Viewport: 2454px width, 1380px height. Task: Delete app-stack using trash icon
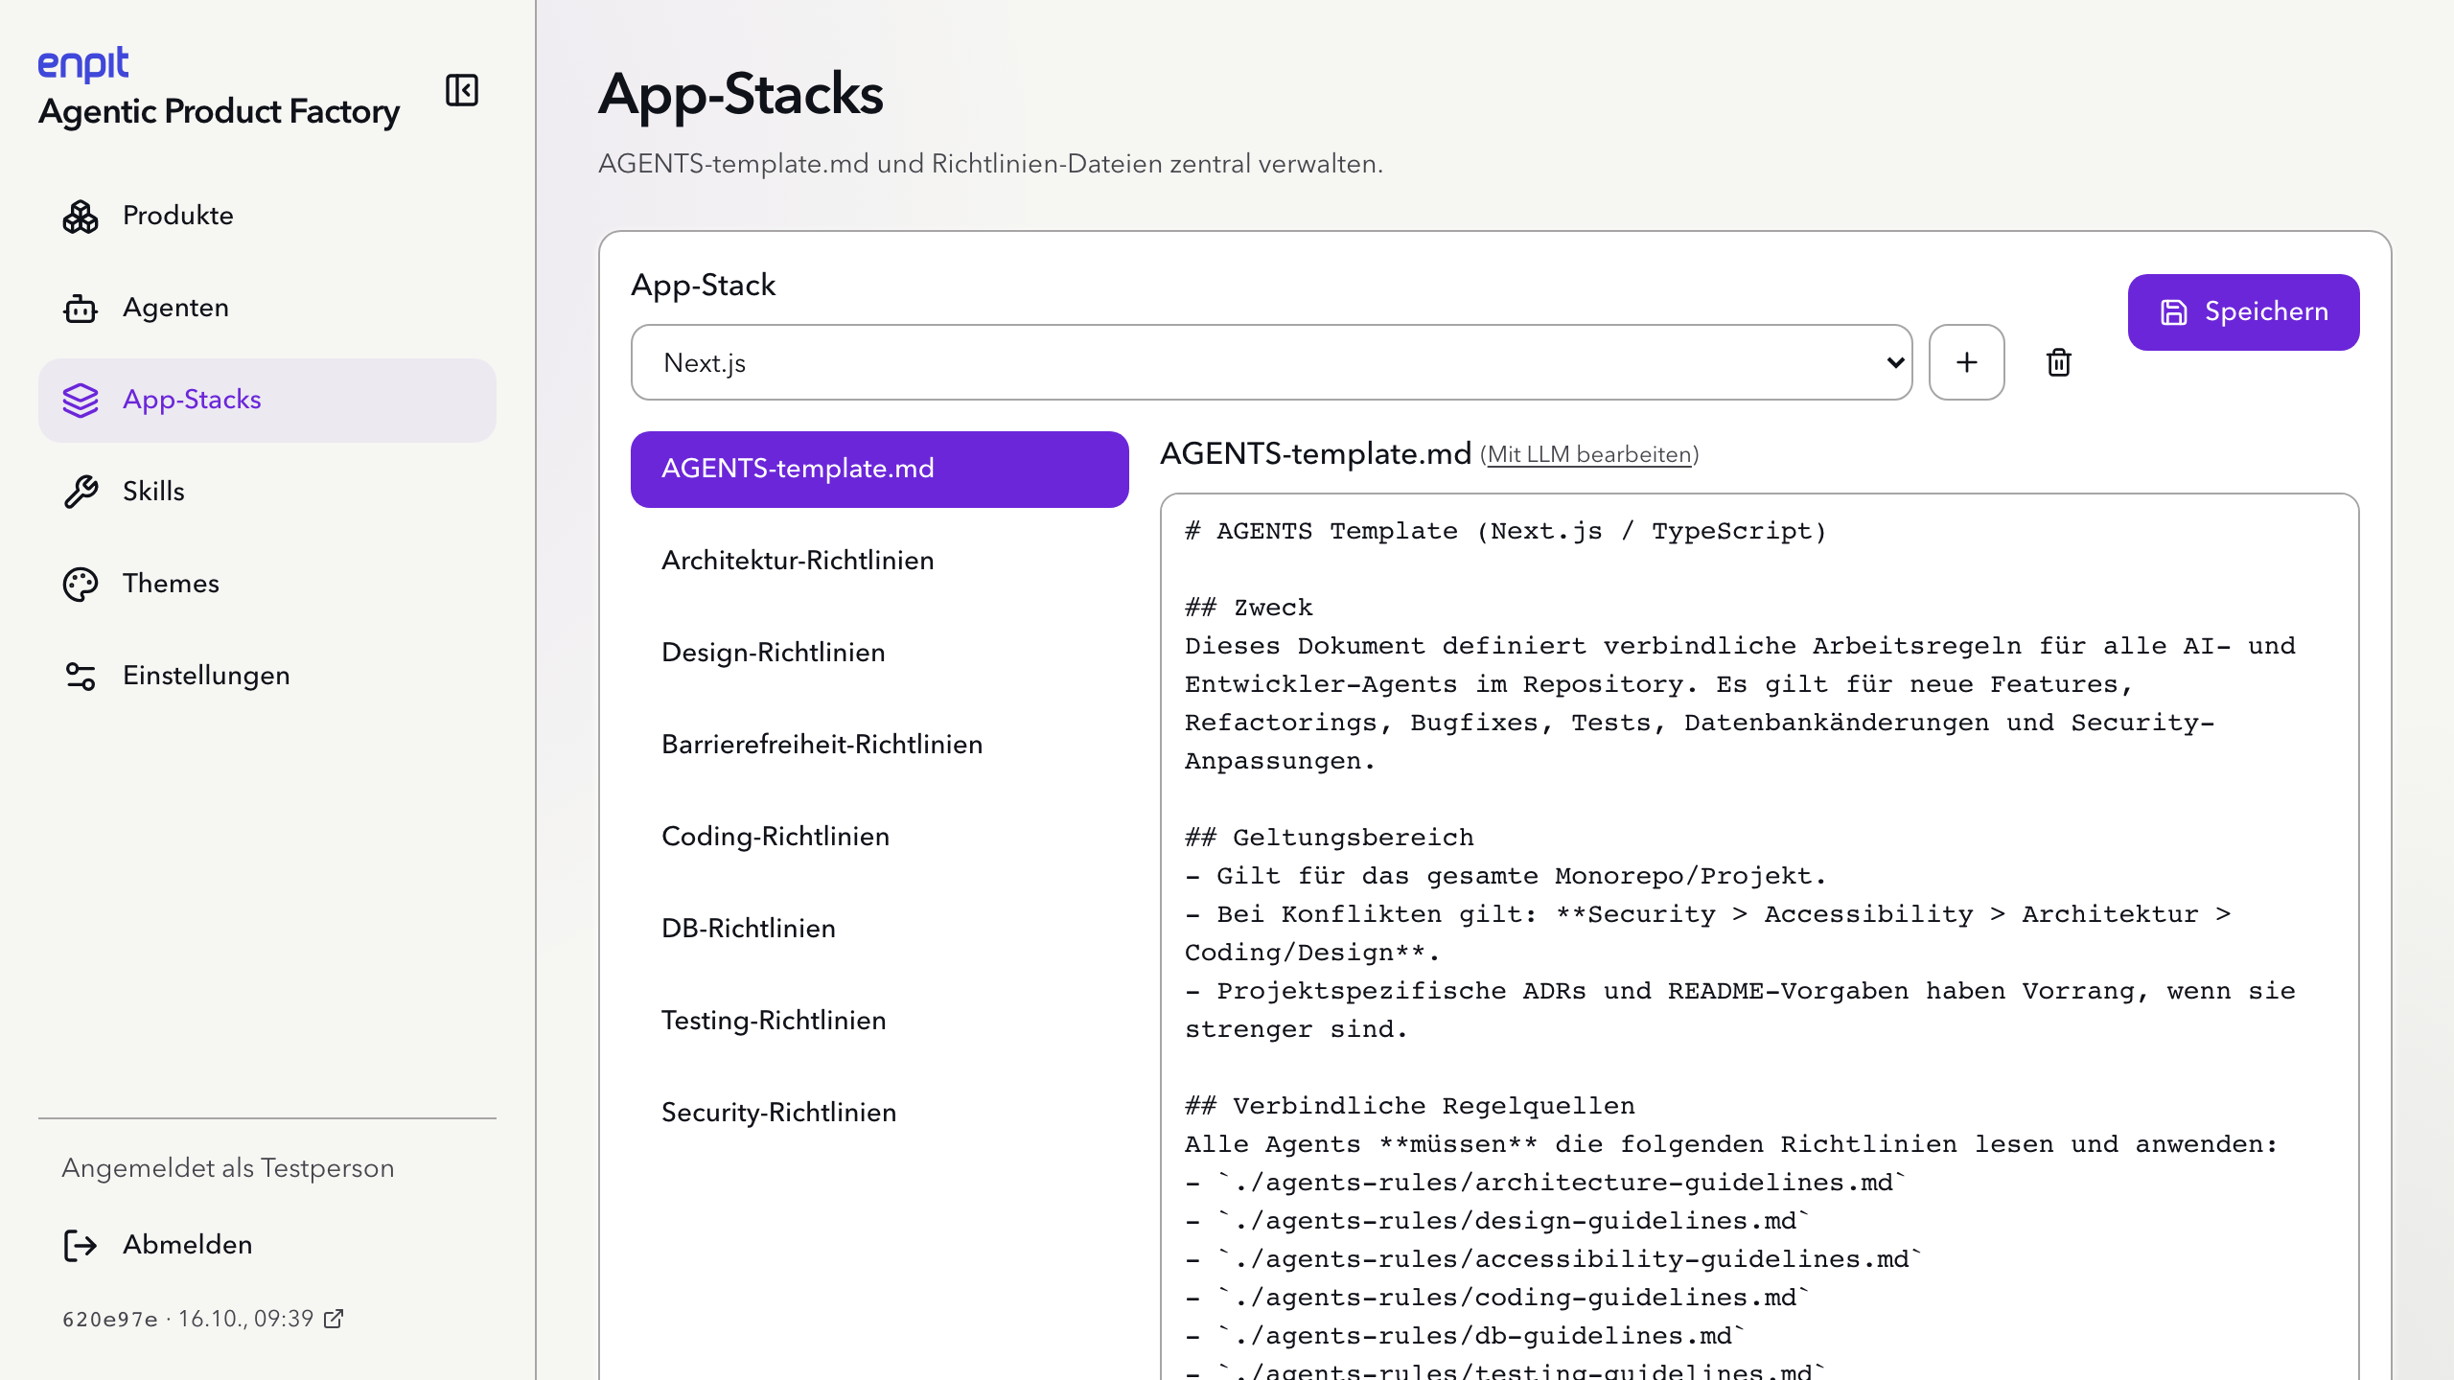(2059, 362)
